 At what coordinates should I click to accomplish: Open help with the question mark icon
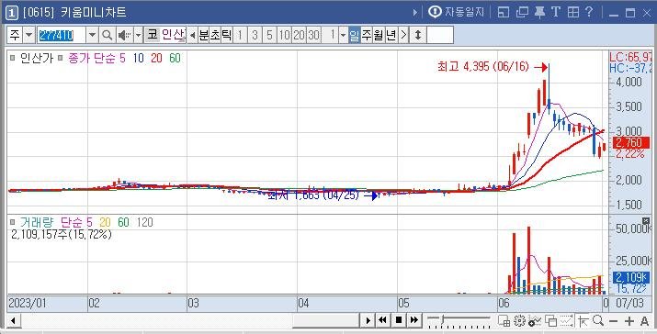point(589,12)
